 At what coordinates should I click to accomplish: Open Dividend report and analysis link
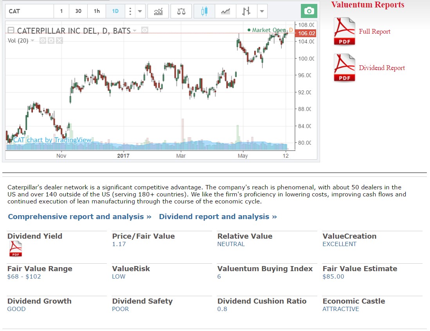point(218,217)
